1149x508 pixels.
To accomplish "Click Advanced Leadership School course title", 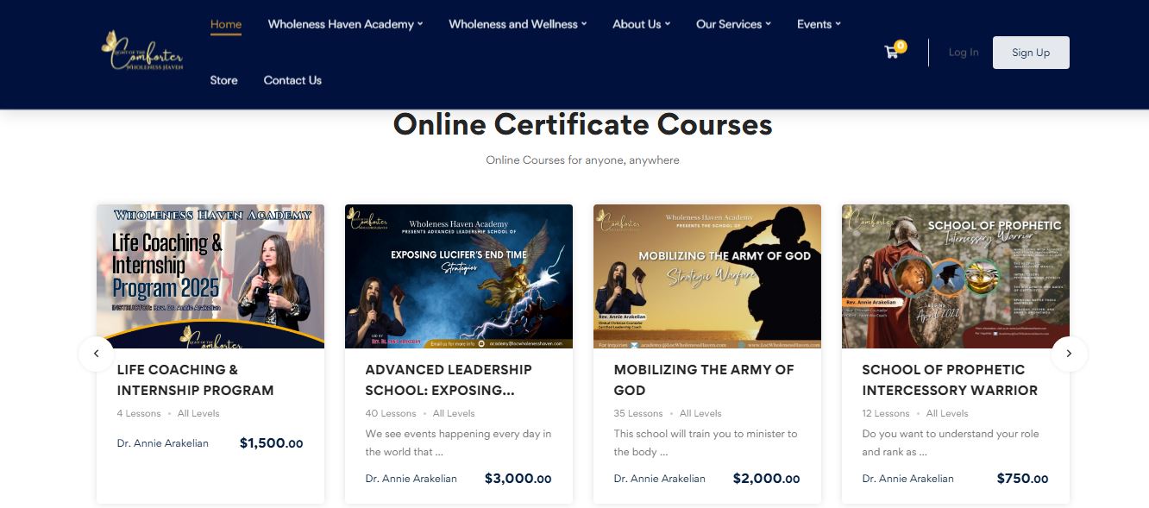I will [x=449, y=379].
